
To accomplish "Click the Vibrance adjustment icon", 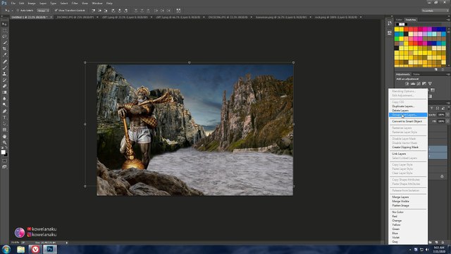I will [430, 84].
